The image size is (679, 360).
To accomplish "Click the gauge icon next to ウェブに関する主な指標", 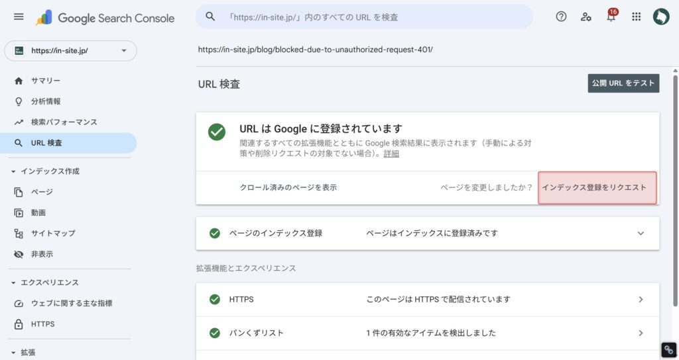I will [x=18, y=303].
